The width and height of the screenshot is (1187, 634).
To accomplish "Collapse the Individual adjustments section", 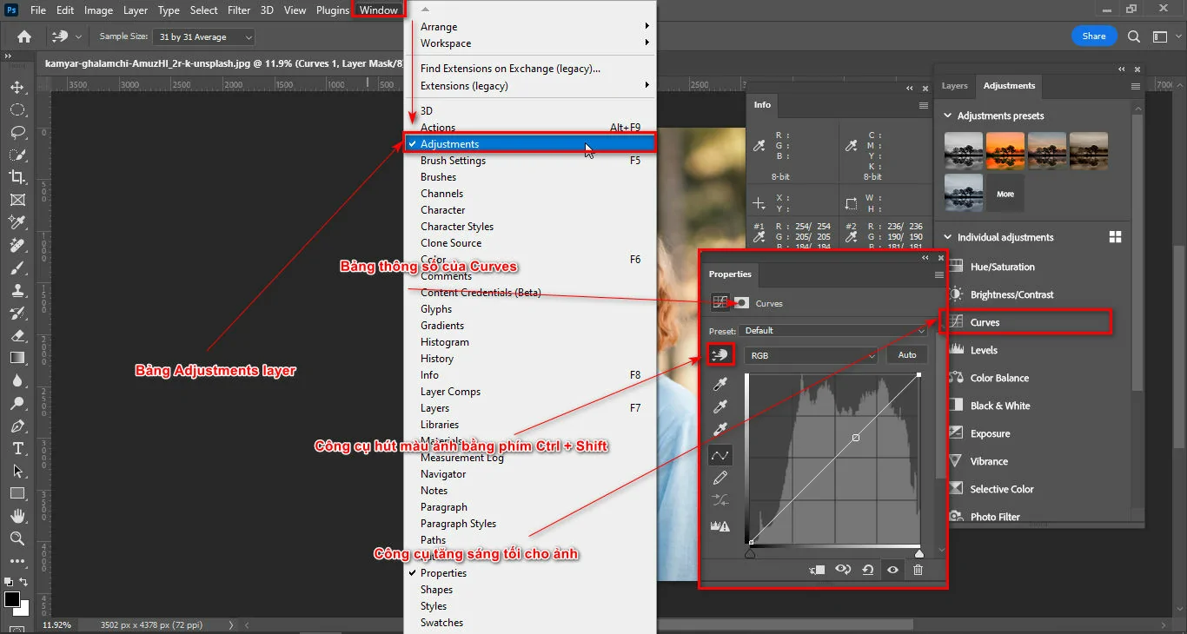I will point(946,236).
